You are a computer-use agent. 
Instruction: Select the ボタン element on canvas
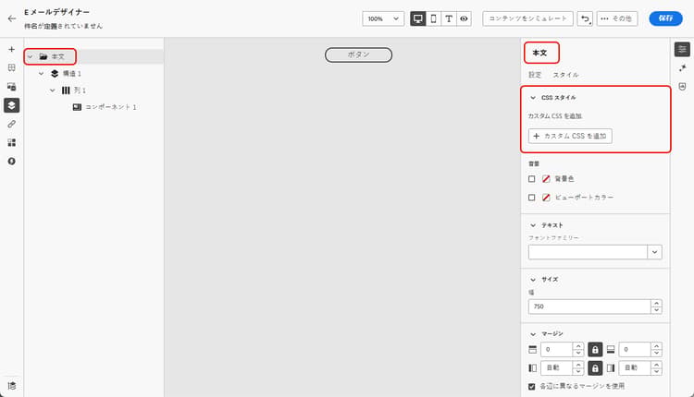tap(358, 54)
